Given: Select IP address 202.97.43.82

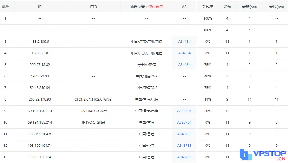Looking at the screenshot, I should click(40, 65).
